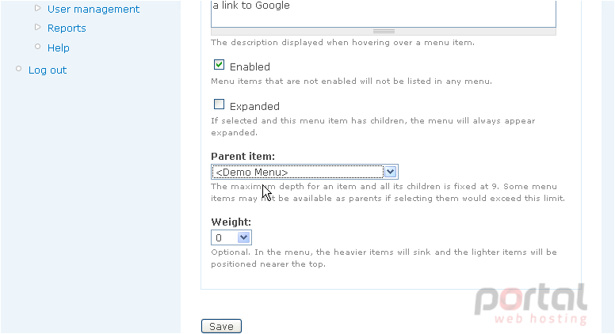The height and width of the screenshot is (334, 615).
Task: Click the Weight dropdown arrow
Action: pos(243,237)
